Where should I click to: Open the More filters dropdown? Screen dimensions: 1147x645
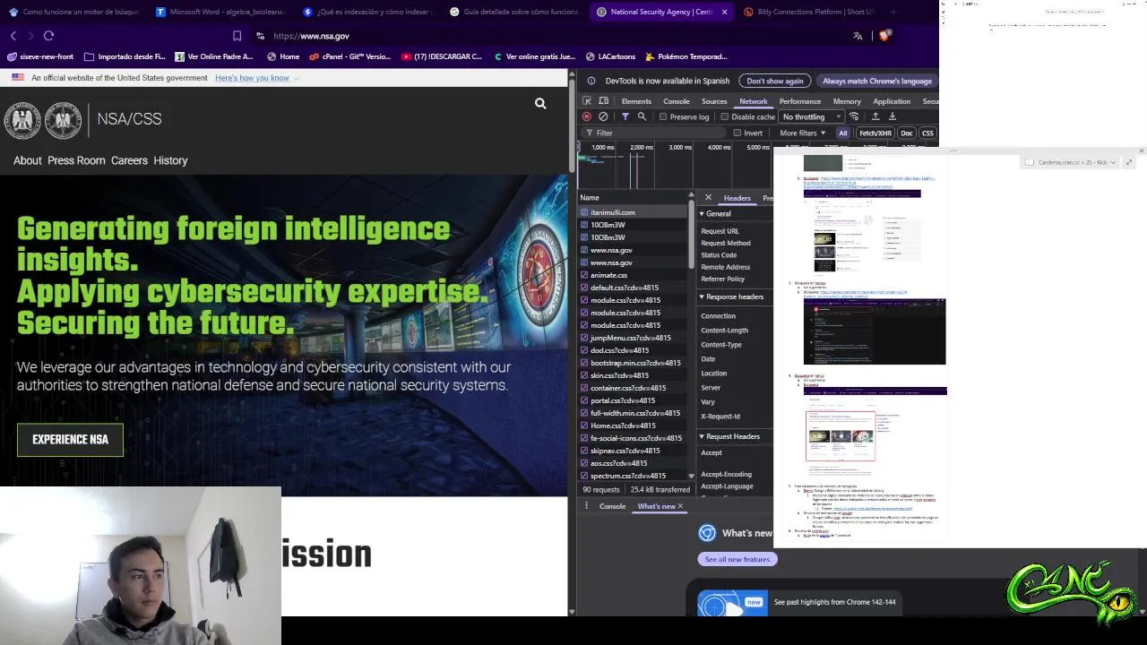click(x=801, y=133)
